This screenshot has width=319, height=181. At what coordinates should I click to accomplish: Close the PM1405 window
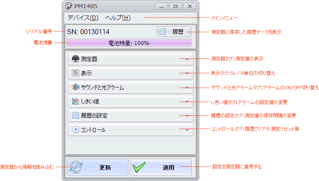point(190,6)
